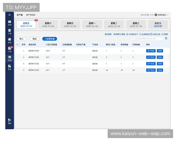The width and height of the screenshot is (176, 141).
Task: Focus the product search input field
Action: [x=147, y=38]
